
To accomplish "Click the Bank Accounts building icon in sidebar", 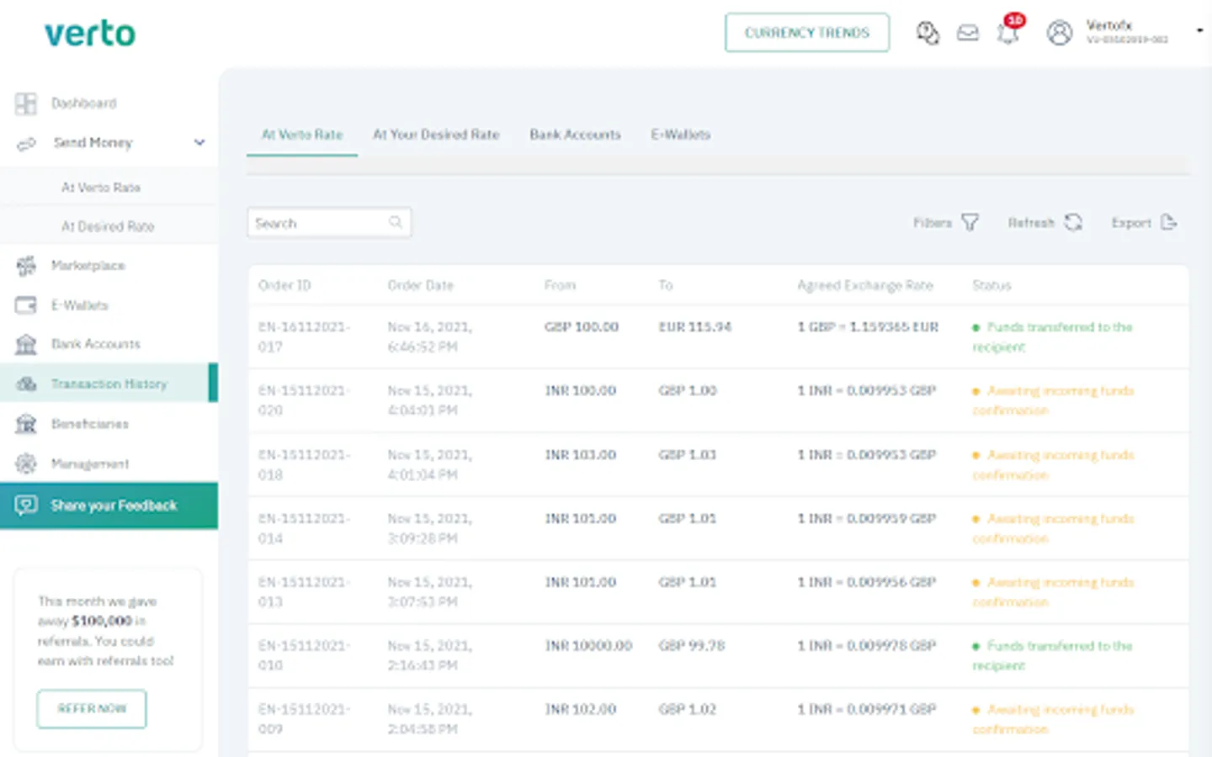I will pos(26,344).
